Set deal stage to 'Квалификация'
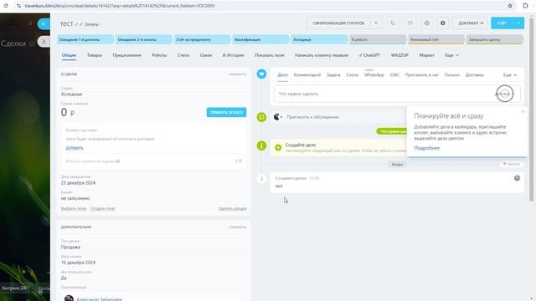This screenshot has width=536, height=301. (260, 39)
